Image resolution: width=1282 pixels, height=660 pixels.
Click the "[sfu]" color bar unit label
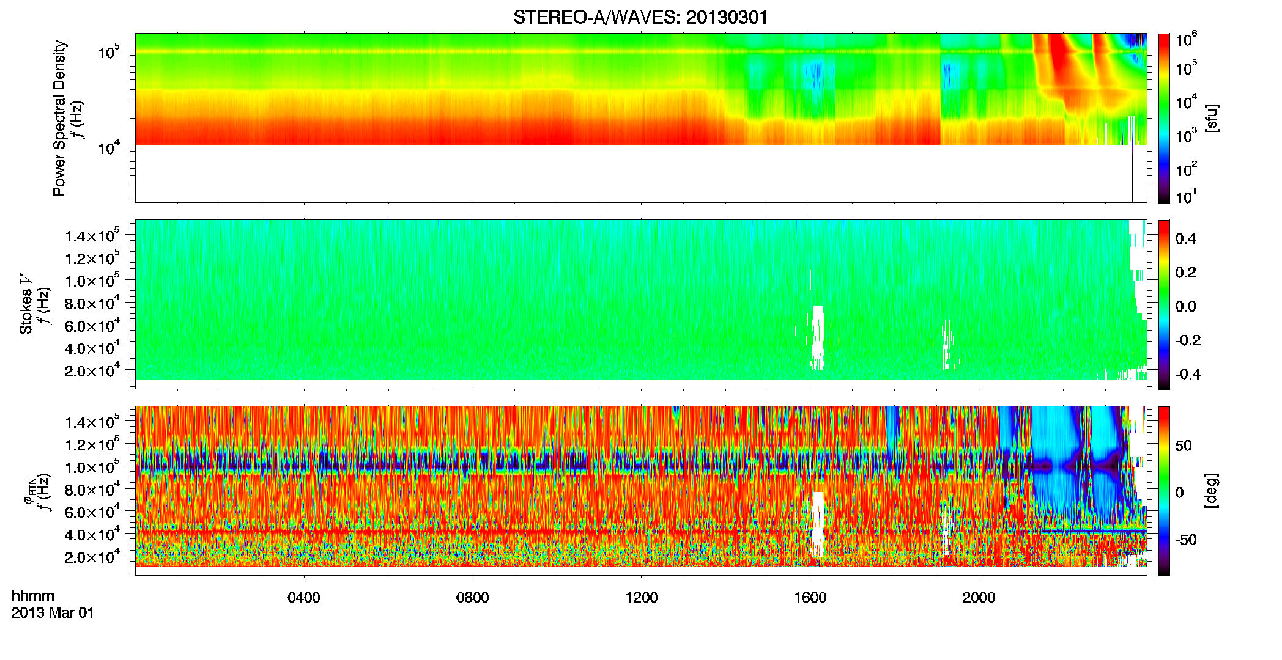coord(1211,118)
